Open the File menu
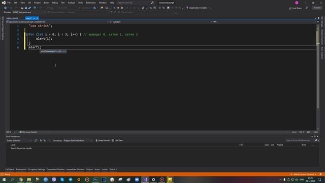This screenshot has height=183, width=325. pos(9,3)
